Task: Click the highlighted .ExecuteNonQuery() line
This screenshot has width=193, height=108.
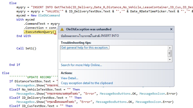Action: (x=40, y=32)
